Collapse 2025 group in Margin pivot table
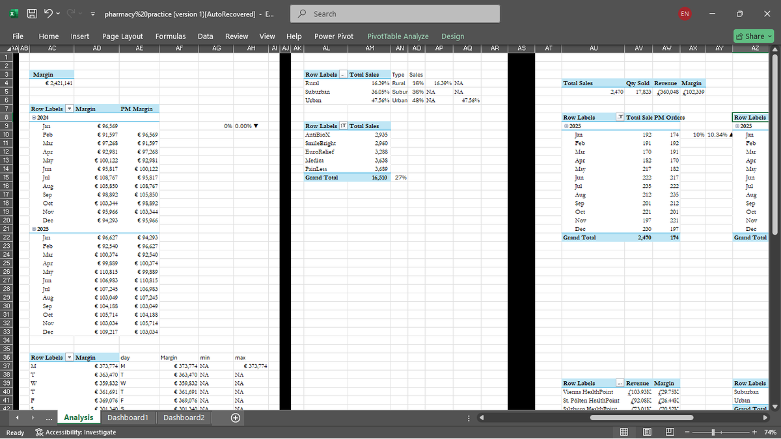 point(33,230)
